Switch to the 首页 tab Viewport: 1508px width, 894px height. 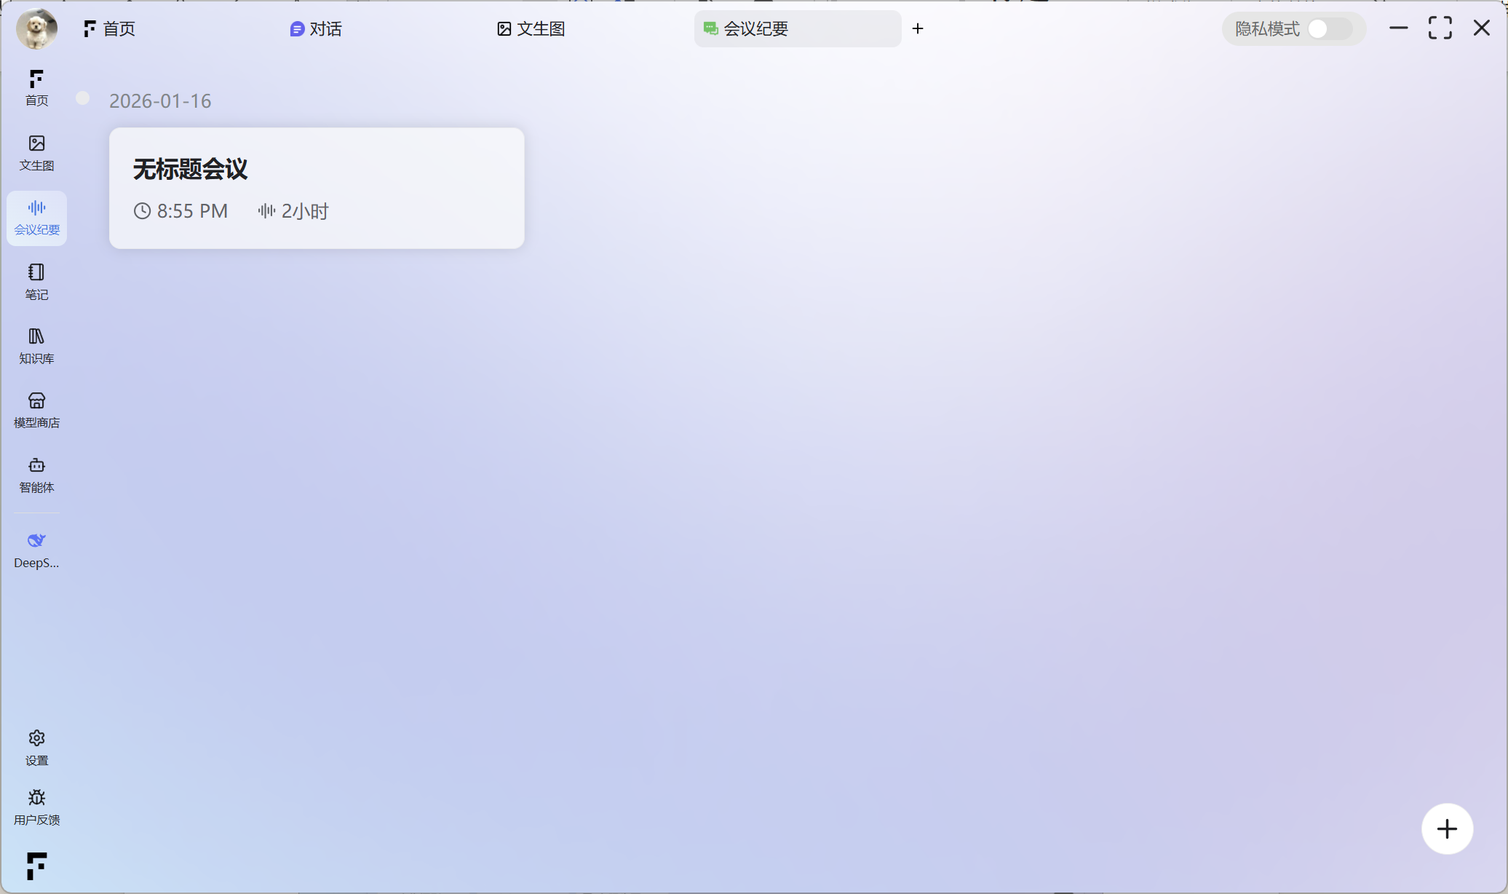pyautogui.click(x=110, y=29)
